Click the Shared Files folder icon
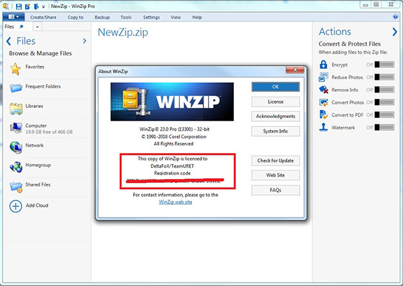This screenshot has width=403, height=286. click(x=16, y=187)
